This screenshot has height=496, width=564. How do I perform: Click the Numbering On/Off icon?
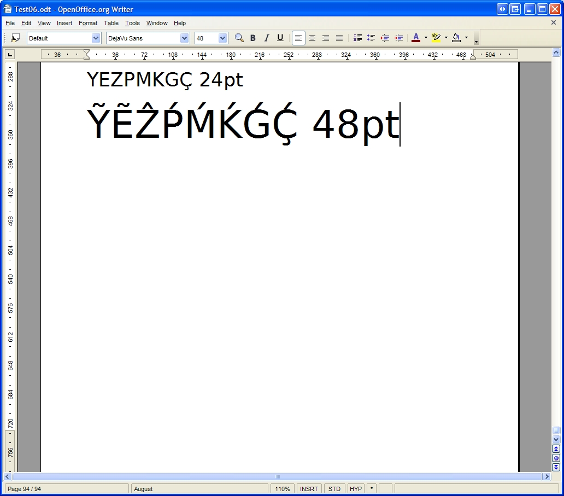[x=357, y=38]
